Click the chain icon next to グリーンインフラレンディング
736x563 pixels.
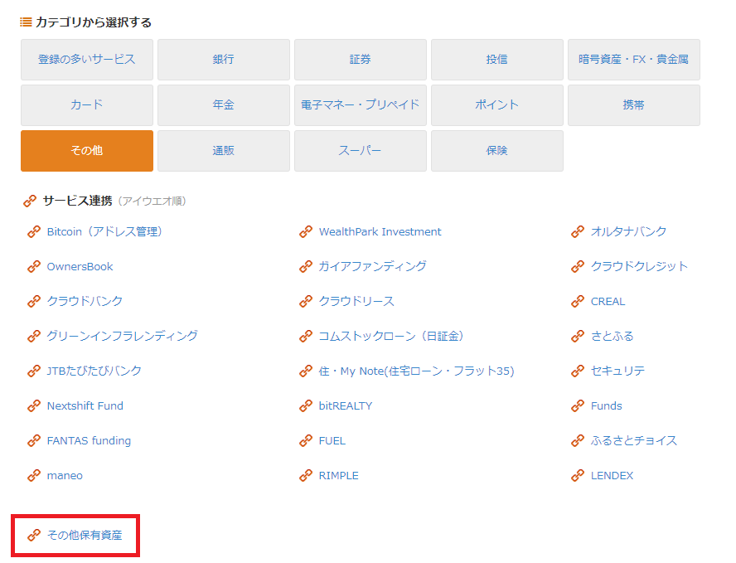point(34,336)
